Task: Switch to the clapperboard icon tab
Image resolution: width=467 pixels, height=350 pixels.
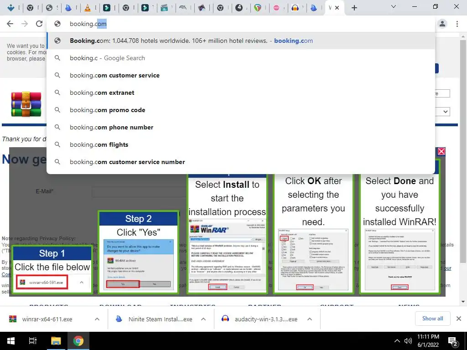Action: point(164,8)
